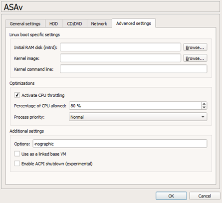
Task: Click the ASAv title text
Action: pyautogui.click(x=13, y=7)
